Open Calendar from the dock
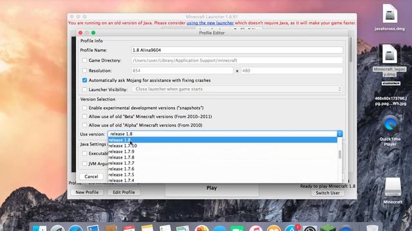Screen dimensions: 412x231 [129, 228]
